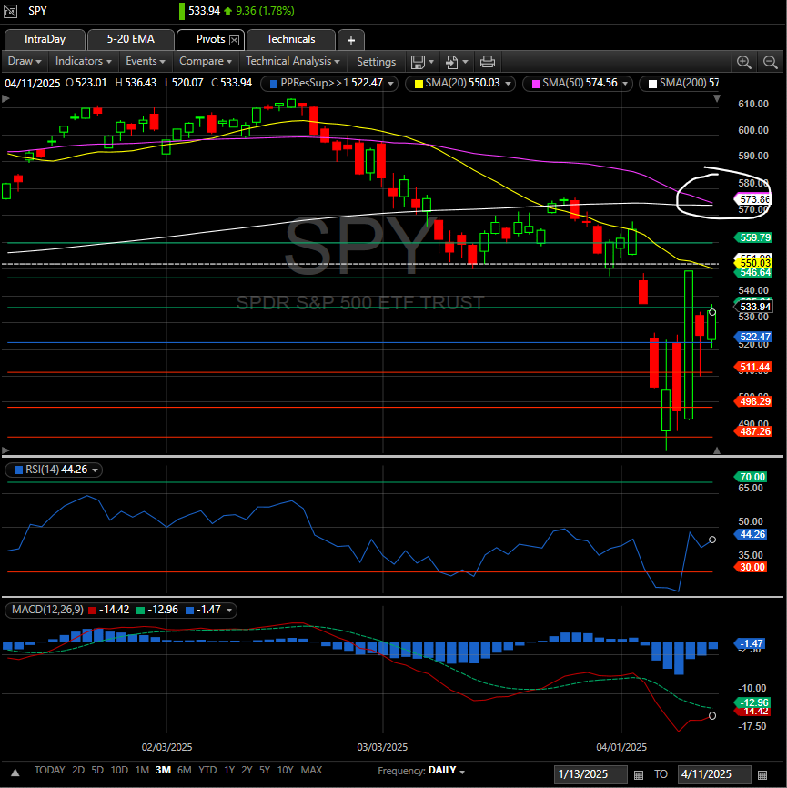
Task: Click the print chart icon
Action: coord(487,62)
